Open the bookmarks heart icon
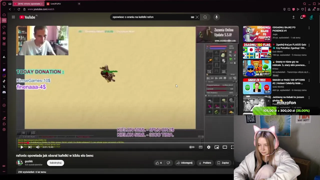The width and height of the screenshot is (320, 180). 302,9
